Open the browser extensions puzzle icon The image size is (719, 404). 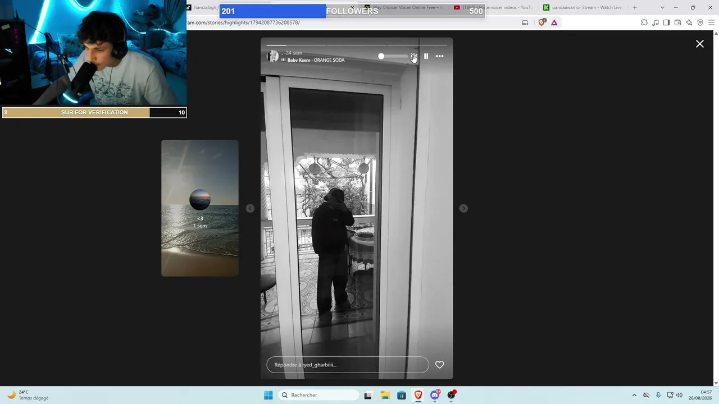(644, 22)
